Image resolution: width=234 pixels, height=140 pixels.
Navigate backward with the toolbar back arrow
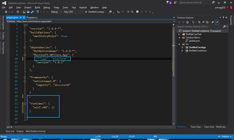click(x=6, y=12)
